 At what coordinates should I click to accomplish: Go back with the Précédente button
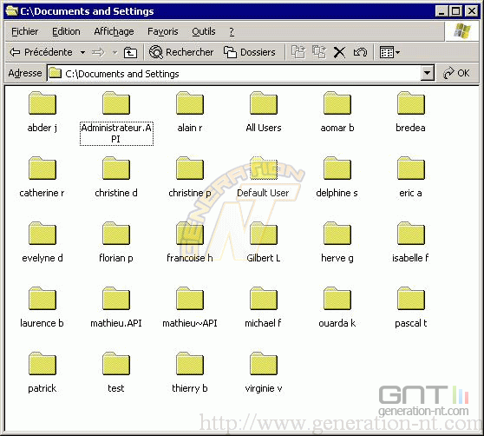click(x=42, y=52)
